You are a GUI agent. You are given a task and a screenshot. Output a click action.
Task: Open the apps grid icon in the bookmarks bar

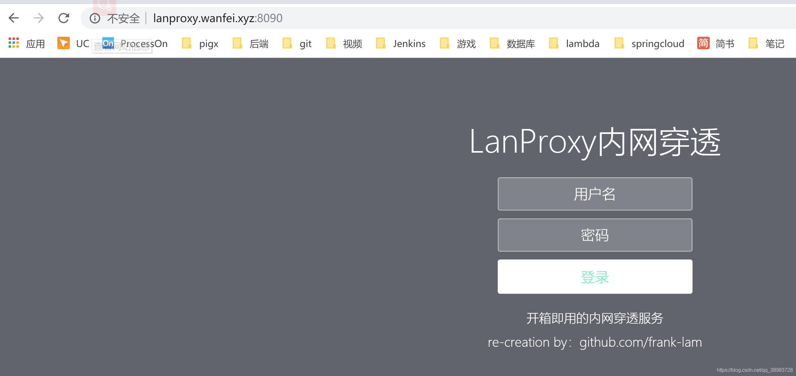(14, 43)
